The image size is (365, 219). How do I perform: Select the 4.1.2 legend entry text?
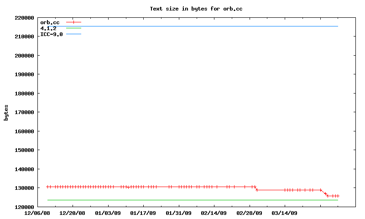[48, 28]
